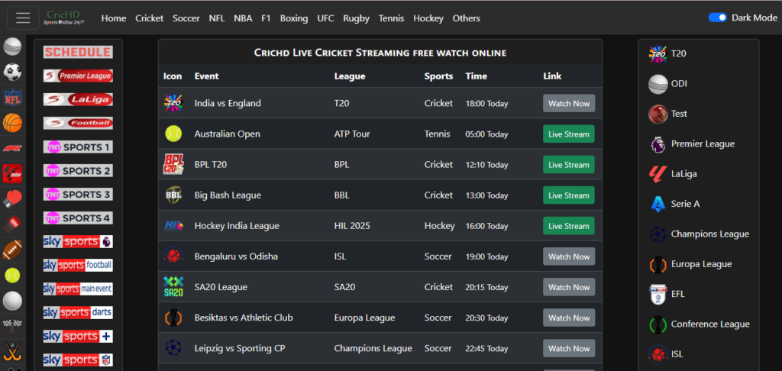
Task: Open the NFL logo icon in sidebar
Action: coord(12,98)
